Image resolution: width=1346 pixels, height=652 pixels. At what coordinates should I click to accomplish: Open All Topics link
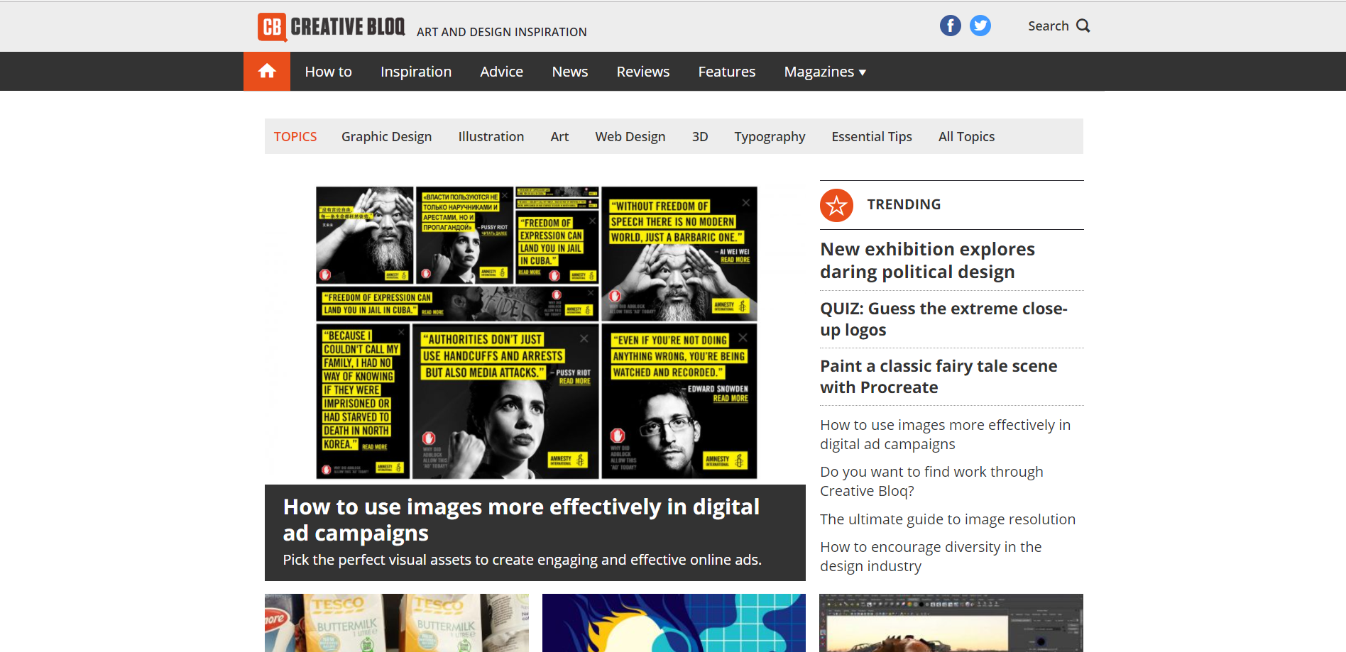(x=966, y=136)
